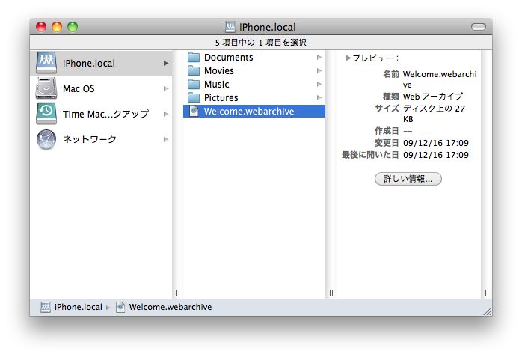Click the ディスク上の 27 KB size value
522x357 pixels.
pyautogui.click(x=434, y=114)
